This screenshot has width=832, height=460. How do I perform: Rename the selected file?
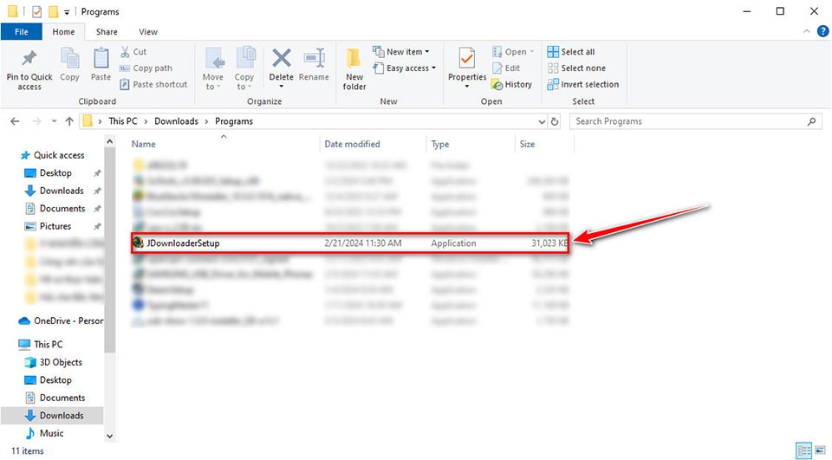pyautogui.click(x=314, y=65)
